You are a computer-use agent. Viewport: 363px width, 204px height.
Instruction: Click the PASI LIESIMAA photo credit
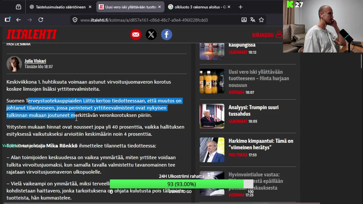(18, 44)
